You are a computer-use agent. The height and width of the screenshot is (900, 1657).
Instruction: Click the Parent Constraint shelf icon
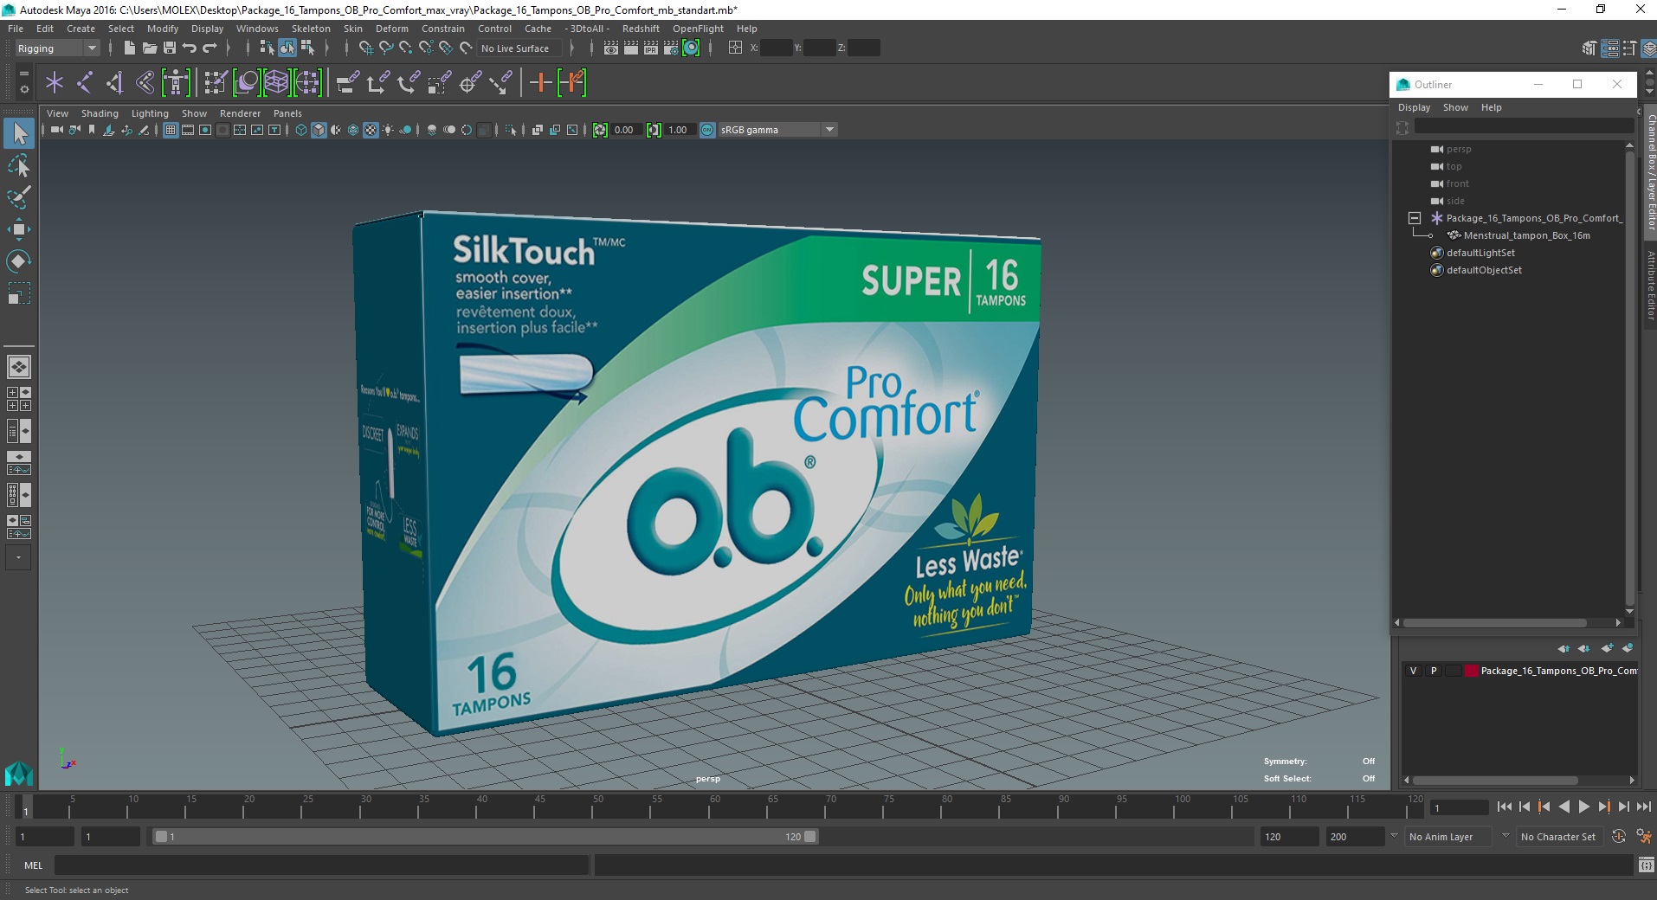pyautogui.click(x=348, y=83)
